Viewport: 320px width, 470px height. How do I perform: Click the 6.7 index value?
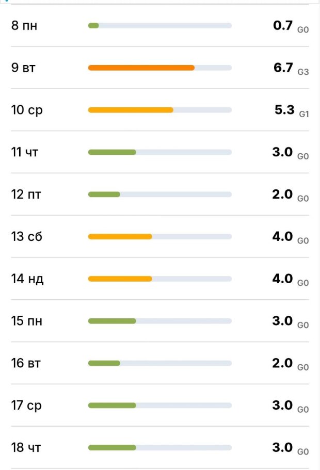[283, 68]
